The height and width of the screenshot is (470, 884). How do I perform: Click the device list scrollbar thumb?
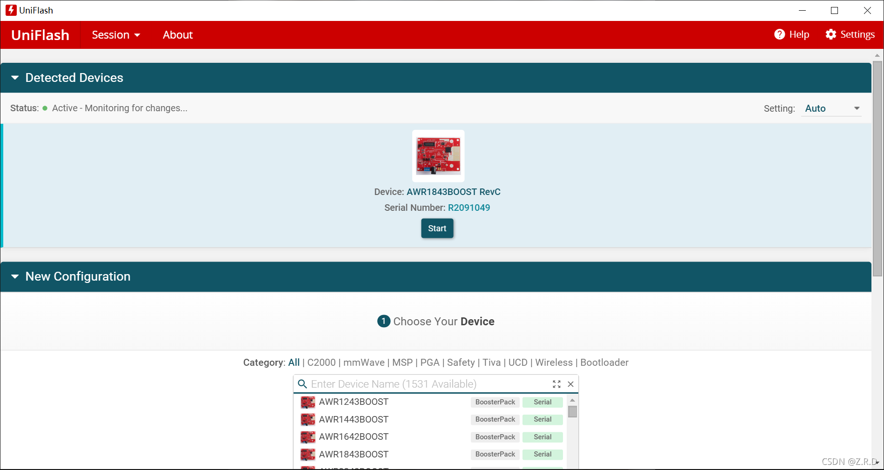573,412
